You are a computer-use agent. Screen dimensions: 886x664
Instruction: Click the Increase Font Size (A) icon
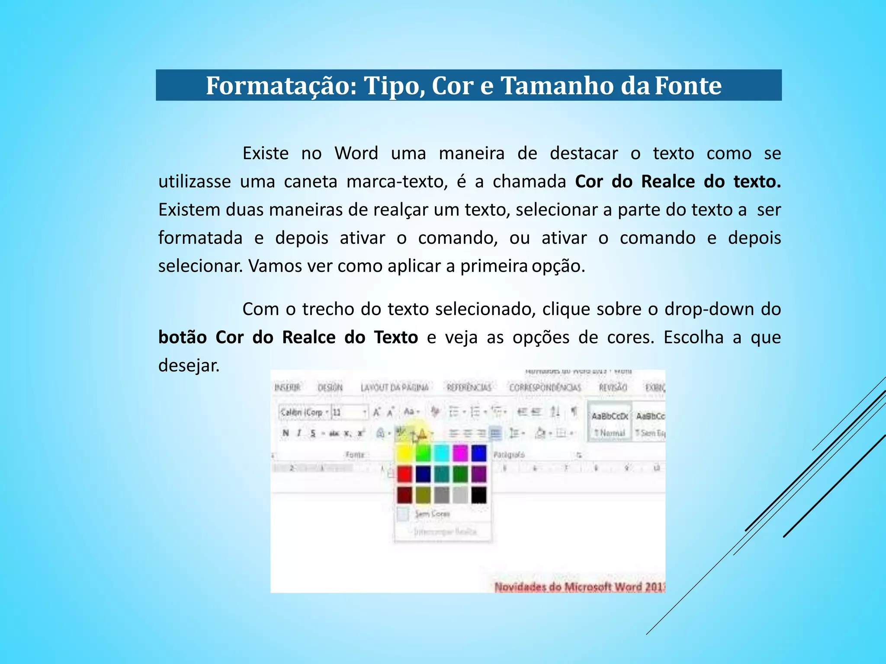tap(376, 412)
